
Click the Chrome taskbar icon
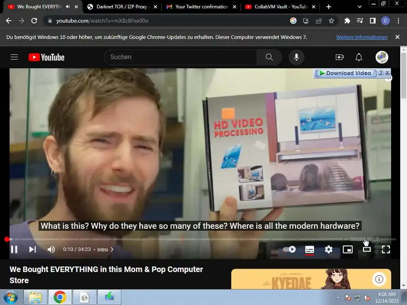click(x=60, y=297)
